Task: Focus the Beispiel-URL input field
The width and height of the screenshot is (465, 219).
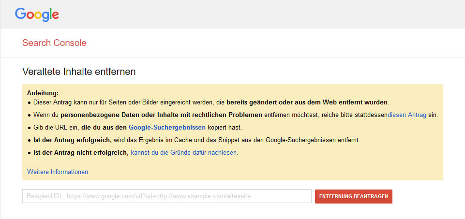Action: click(x=166, y=196)
